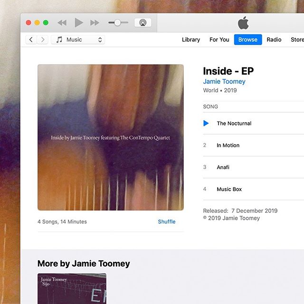Image resolution: width=304 pixels, height=304 pixels.
Task: Click the More by Jamie Toomey heading
Action: coord(84,264)
